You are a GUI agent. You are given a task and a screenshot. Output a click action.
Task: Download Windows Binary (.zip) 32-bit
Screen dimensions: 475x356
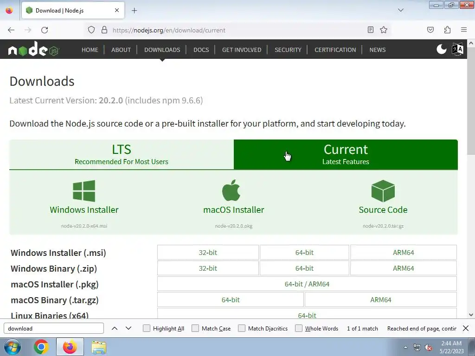pyautogui.click(x=208, y=268)
